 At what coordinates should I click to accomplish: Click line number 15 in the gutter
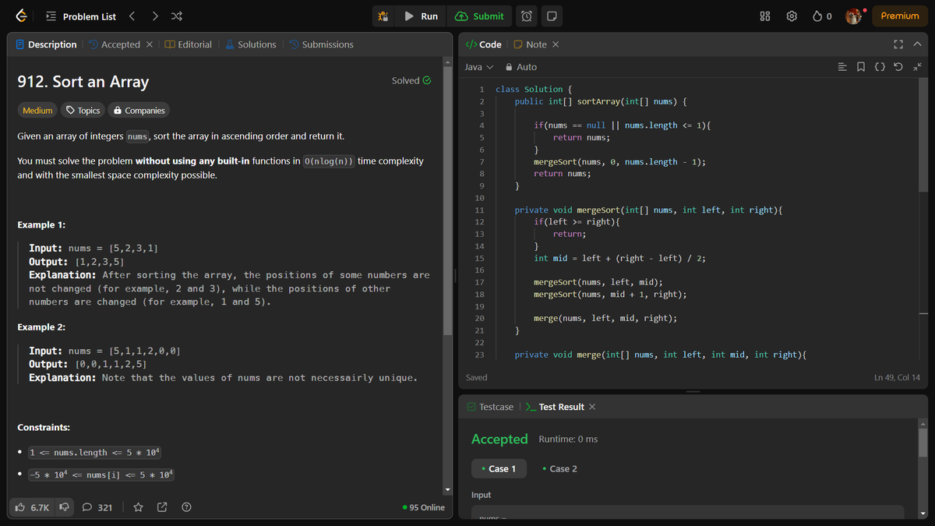(x=480, y=258)
